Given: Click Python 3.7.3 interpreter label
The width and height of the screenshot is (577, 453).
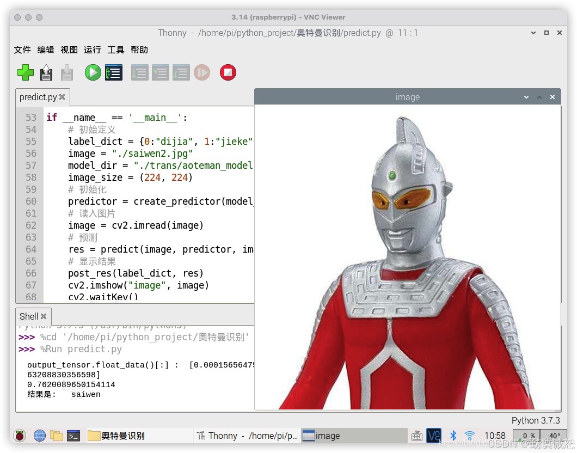Looking at the screenshot, I should [536, 421].
